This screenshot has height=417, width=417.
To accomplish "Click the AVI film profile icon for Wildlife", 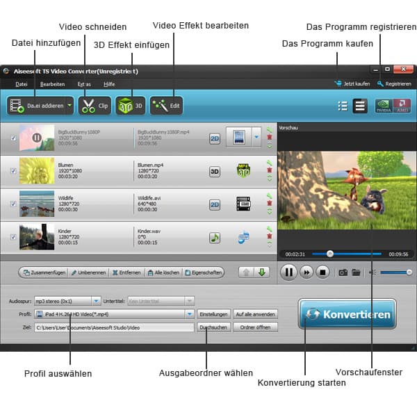I will (243, 204).
